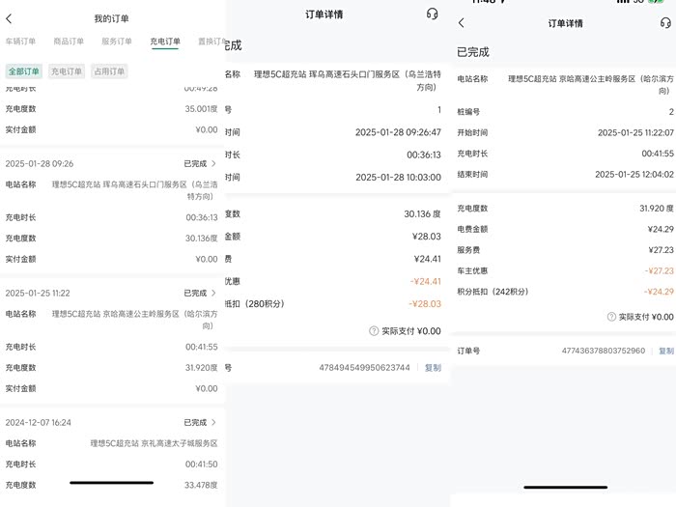Tap start time 2025-01-25 11:22:07
Viewport: 676px width, 507px height.
pos(635,133)
